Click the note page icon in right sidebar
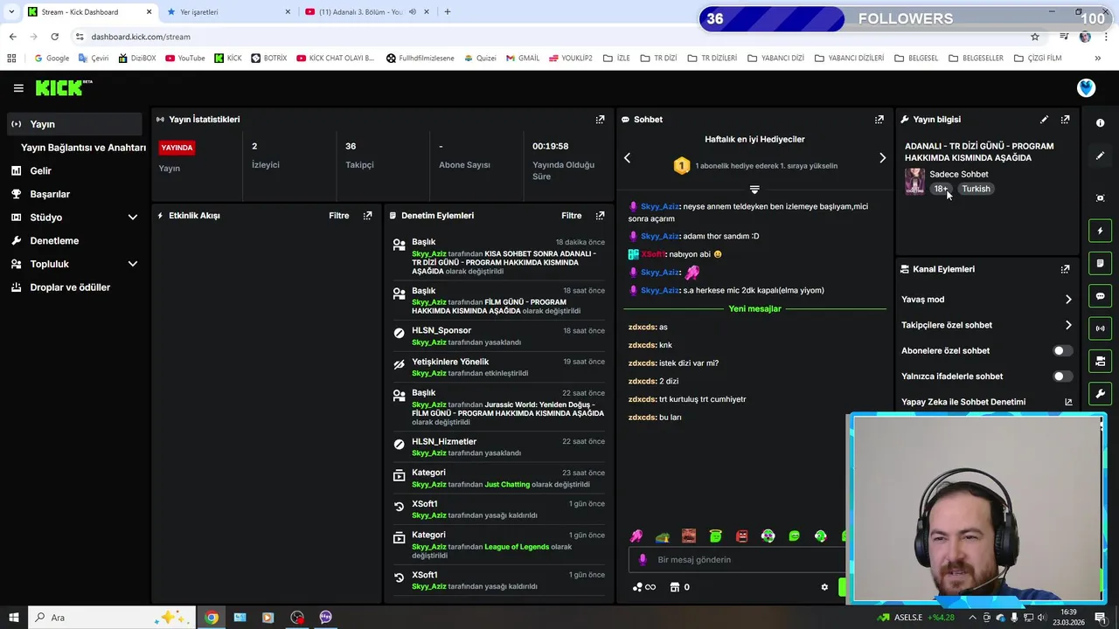 click(1100, 263)
